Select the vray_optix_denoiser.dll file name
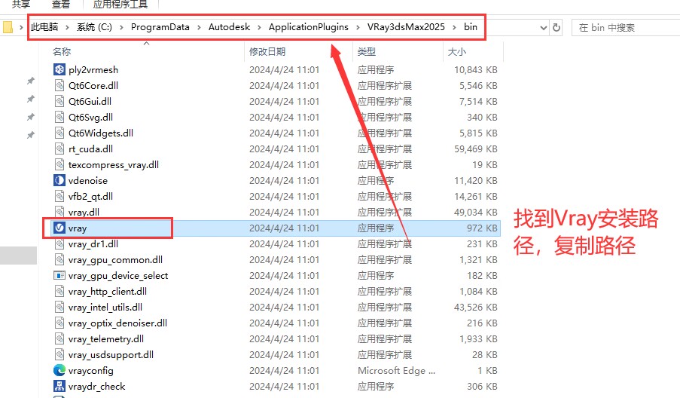 click(x=117, y=323)
